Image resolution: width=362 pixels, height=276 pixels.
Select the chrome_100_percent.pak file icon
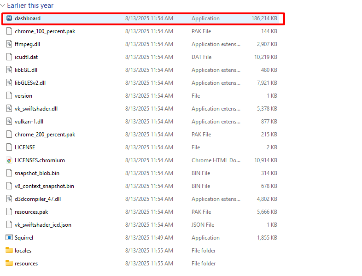click(9, 31)
